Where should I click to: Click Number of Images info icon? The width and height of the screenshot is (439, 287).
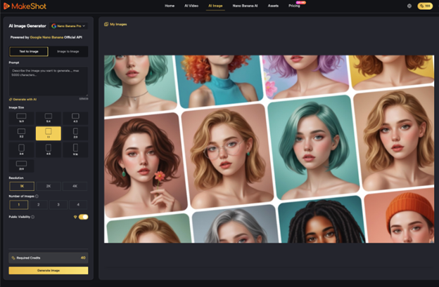click(x=37, y=196)
